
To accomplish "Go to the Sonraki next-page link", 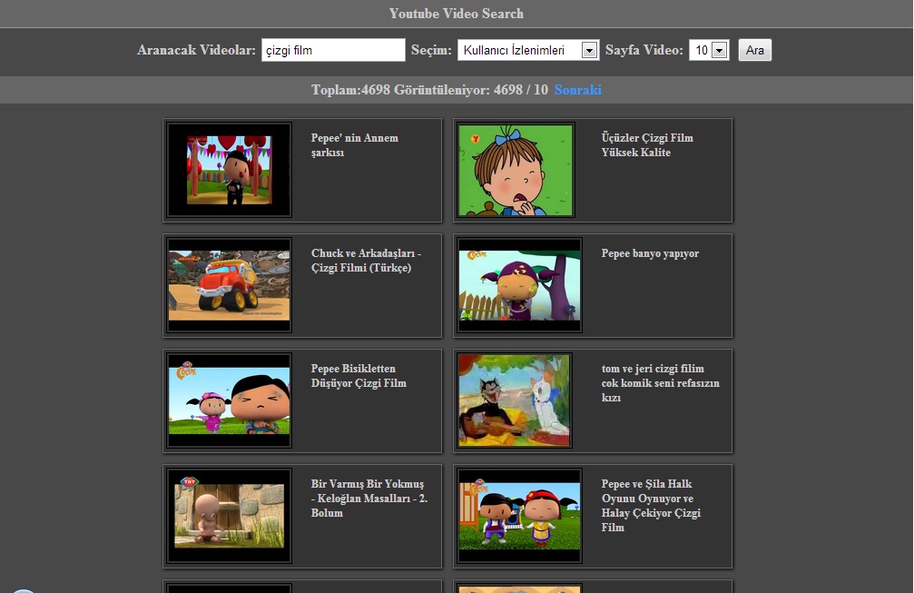I will 577,90.
